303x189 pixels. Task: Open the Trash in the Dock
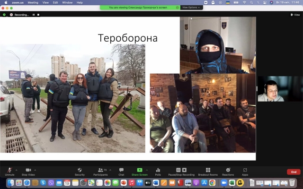[x=292, y=182]
